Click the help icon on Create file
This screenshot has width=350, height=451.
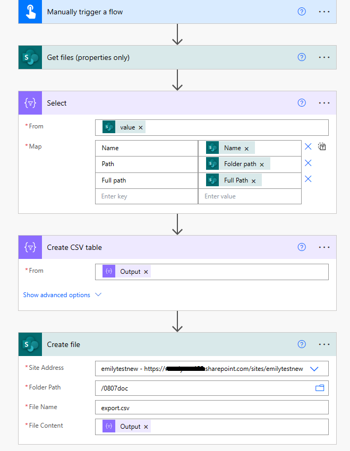[302, 344]
